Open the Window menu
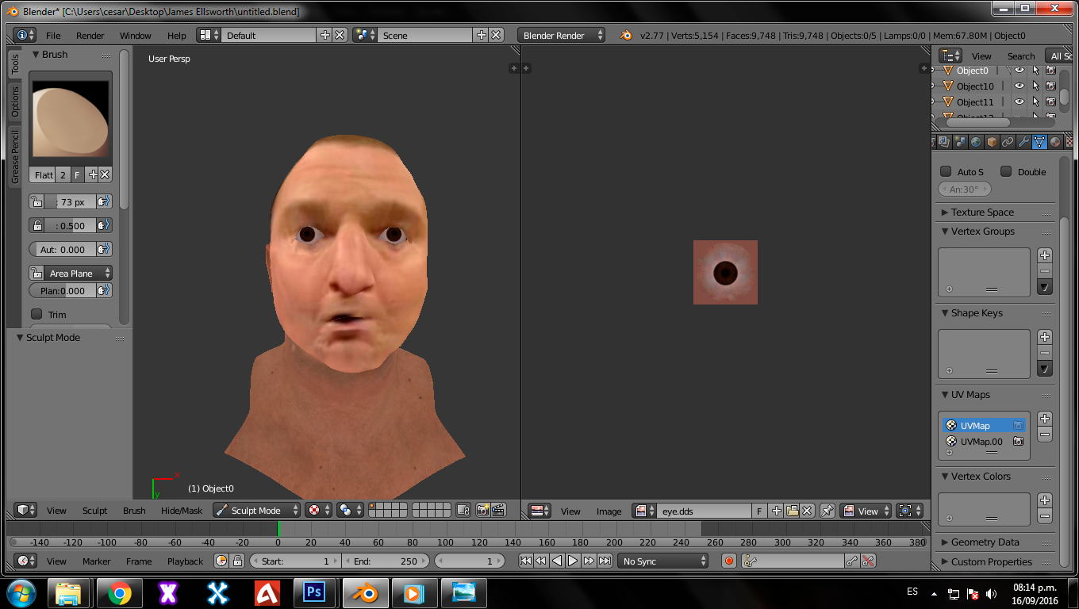Screen dimensions: 1079x609 click(136, 36)
